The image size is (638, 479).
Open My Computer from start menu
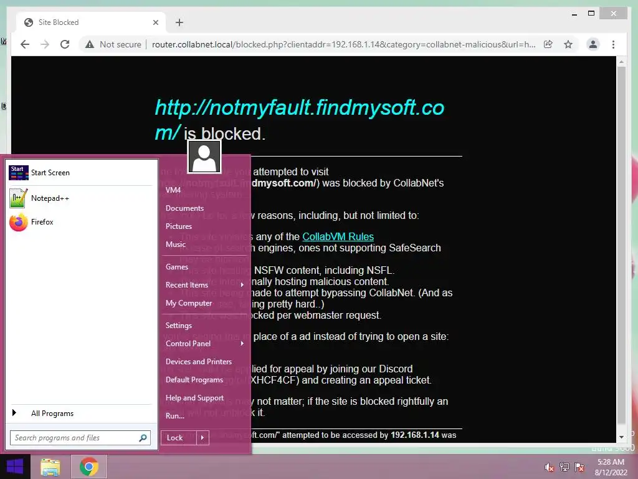(x=189, y=303)
